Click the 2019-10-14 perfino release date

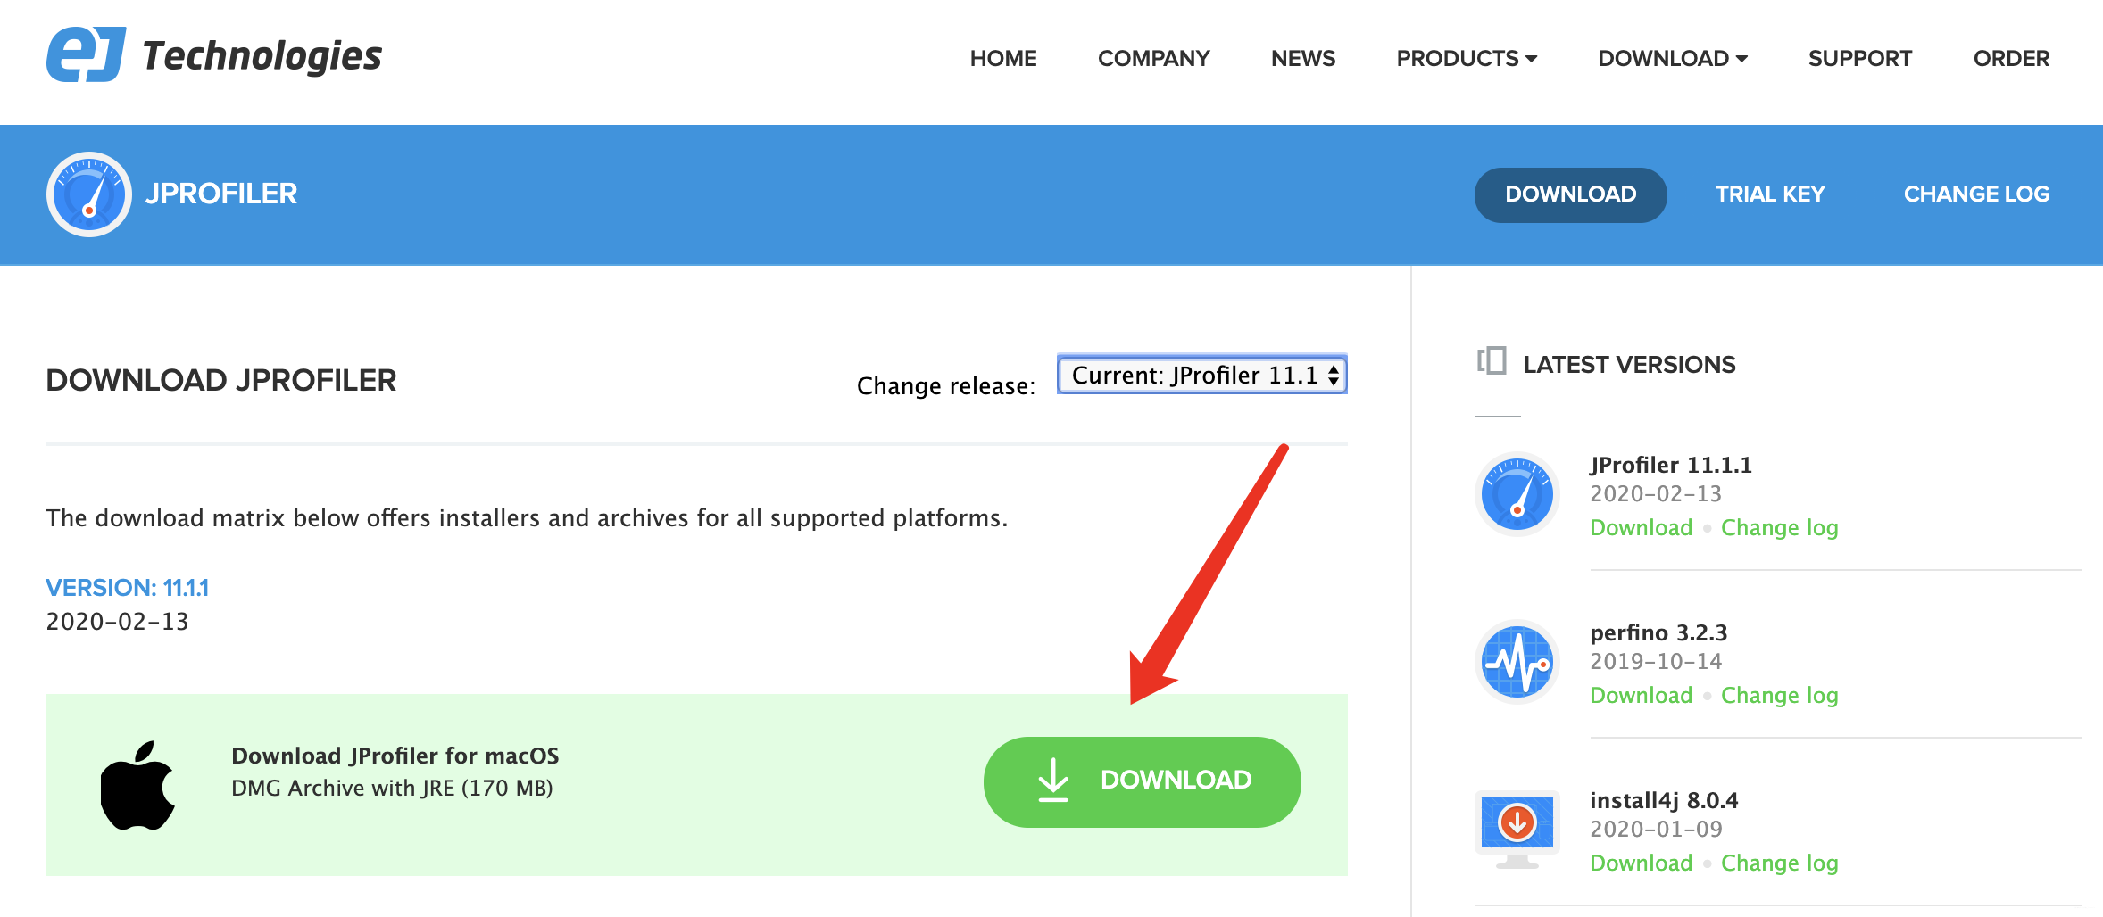pyautogui.click(x=1656, y=661)
